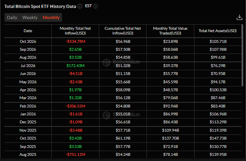Select the Nov 2025 date cell

pos(28,130)
